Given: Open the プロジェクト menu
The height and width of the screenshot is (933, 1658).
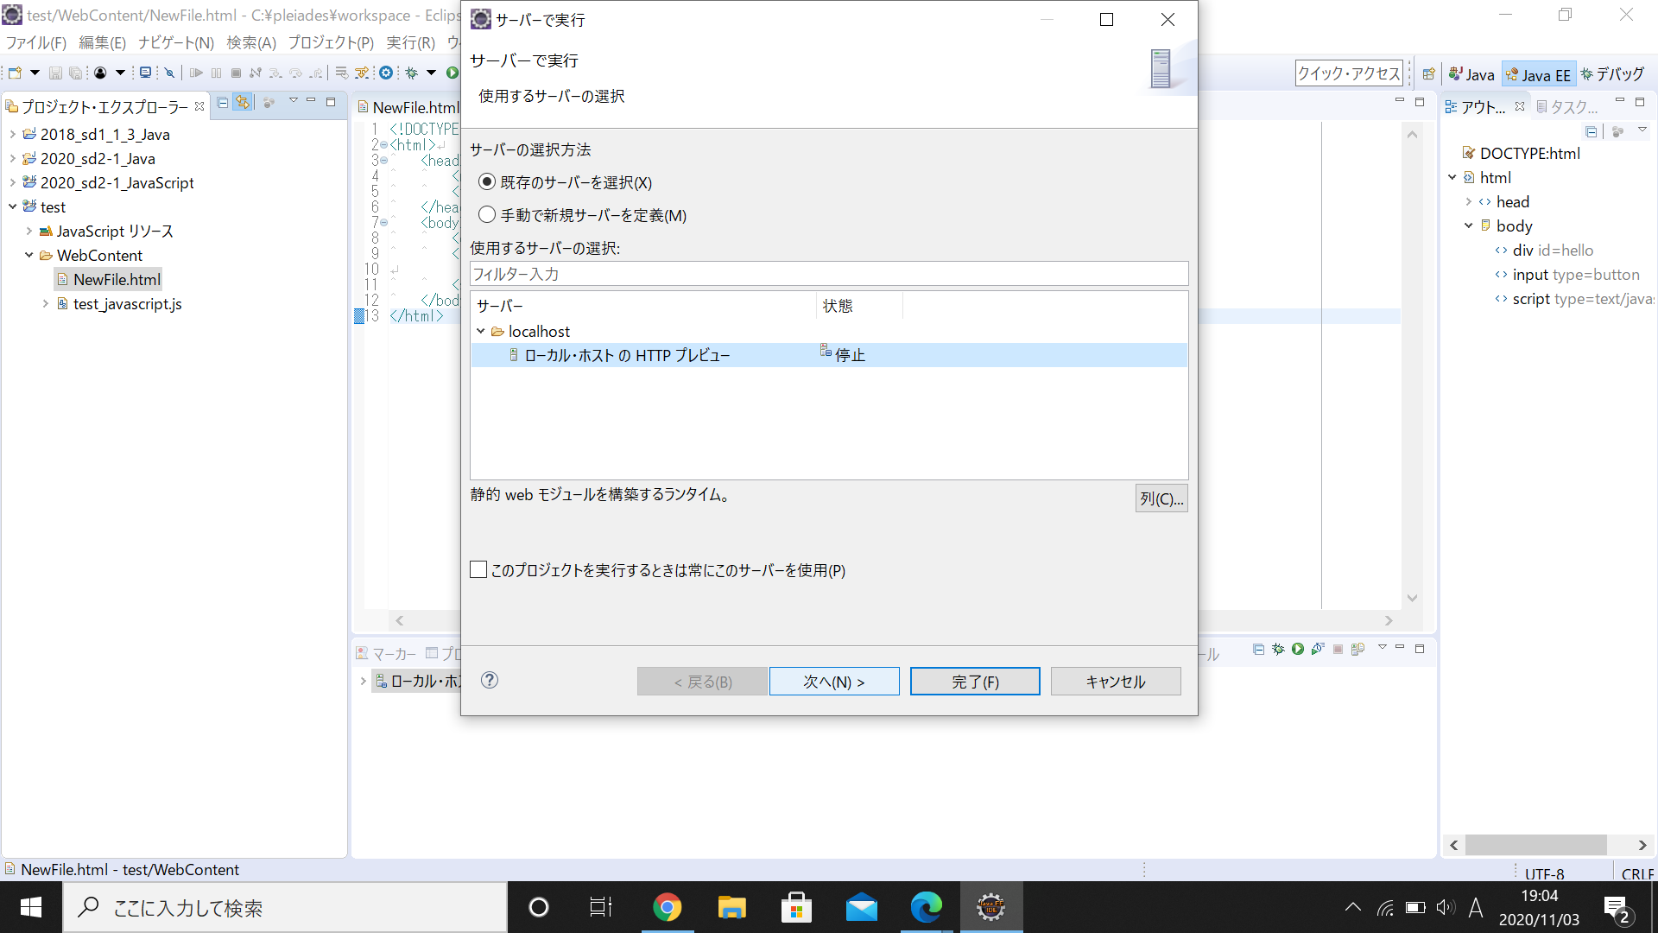Looking at the screenshot, I should [x=329, y=43].
